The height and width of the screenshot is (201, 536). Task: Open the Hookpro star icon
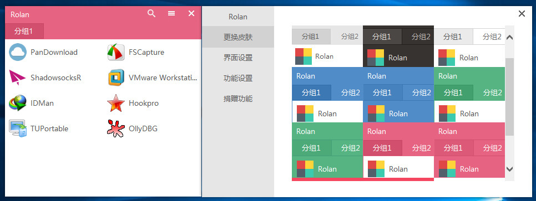click(x=116, y=103)
